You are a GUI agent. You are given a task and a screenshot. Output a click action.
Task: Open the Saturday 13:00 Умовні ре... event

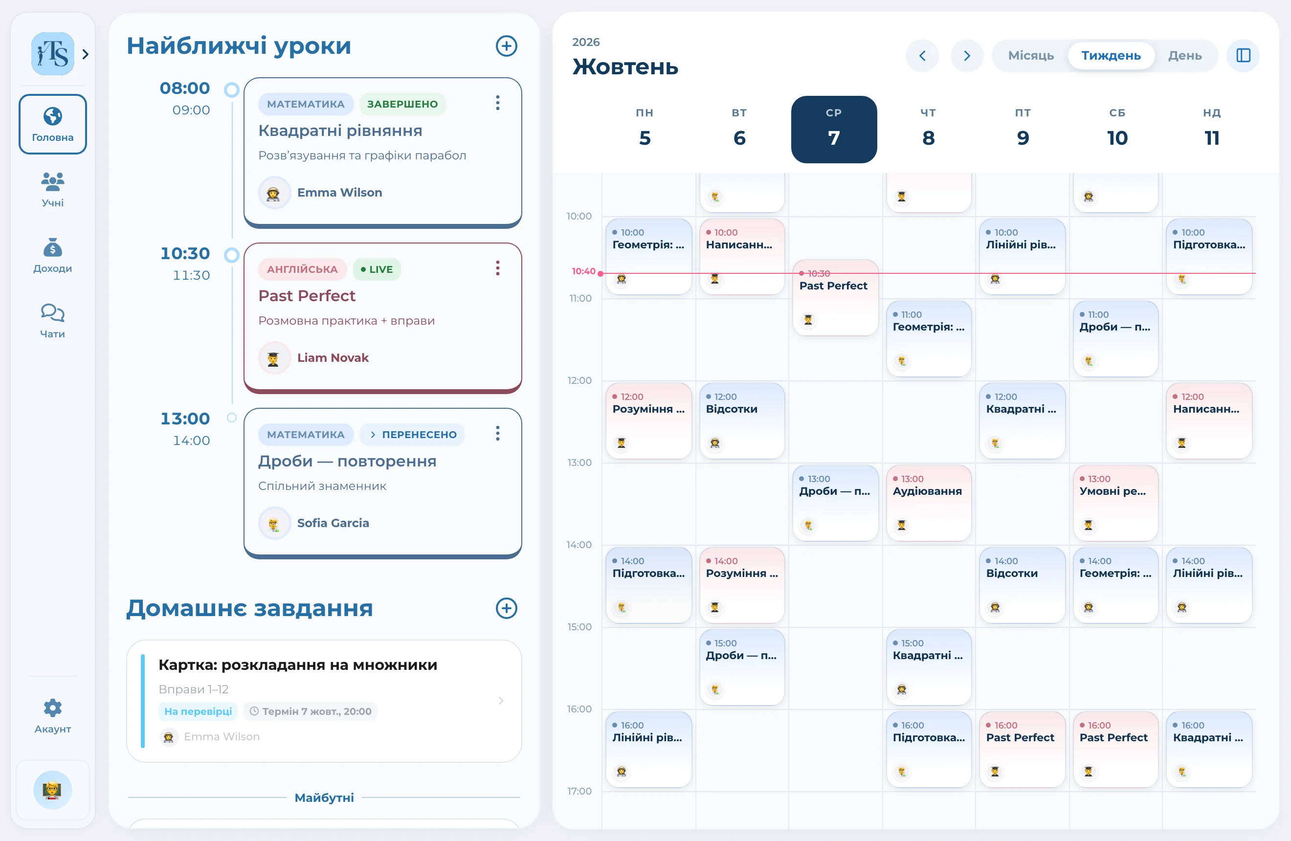tap(1116, 503)
